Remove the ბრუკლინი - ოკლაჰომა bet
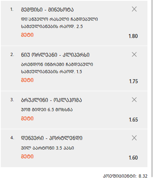 coord(134,100)
